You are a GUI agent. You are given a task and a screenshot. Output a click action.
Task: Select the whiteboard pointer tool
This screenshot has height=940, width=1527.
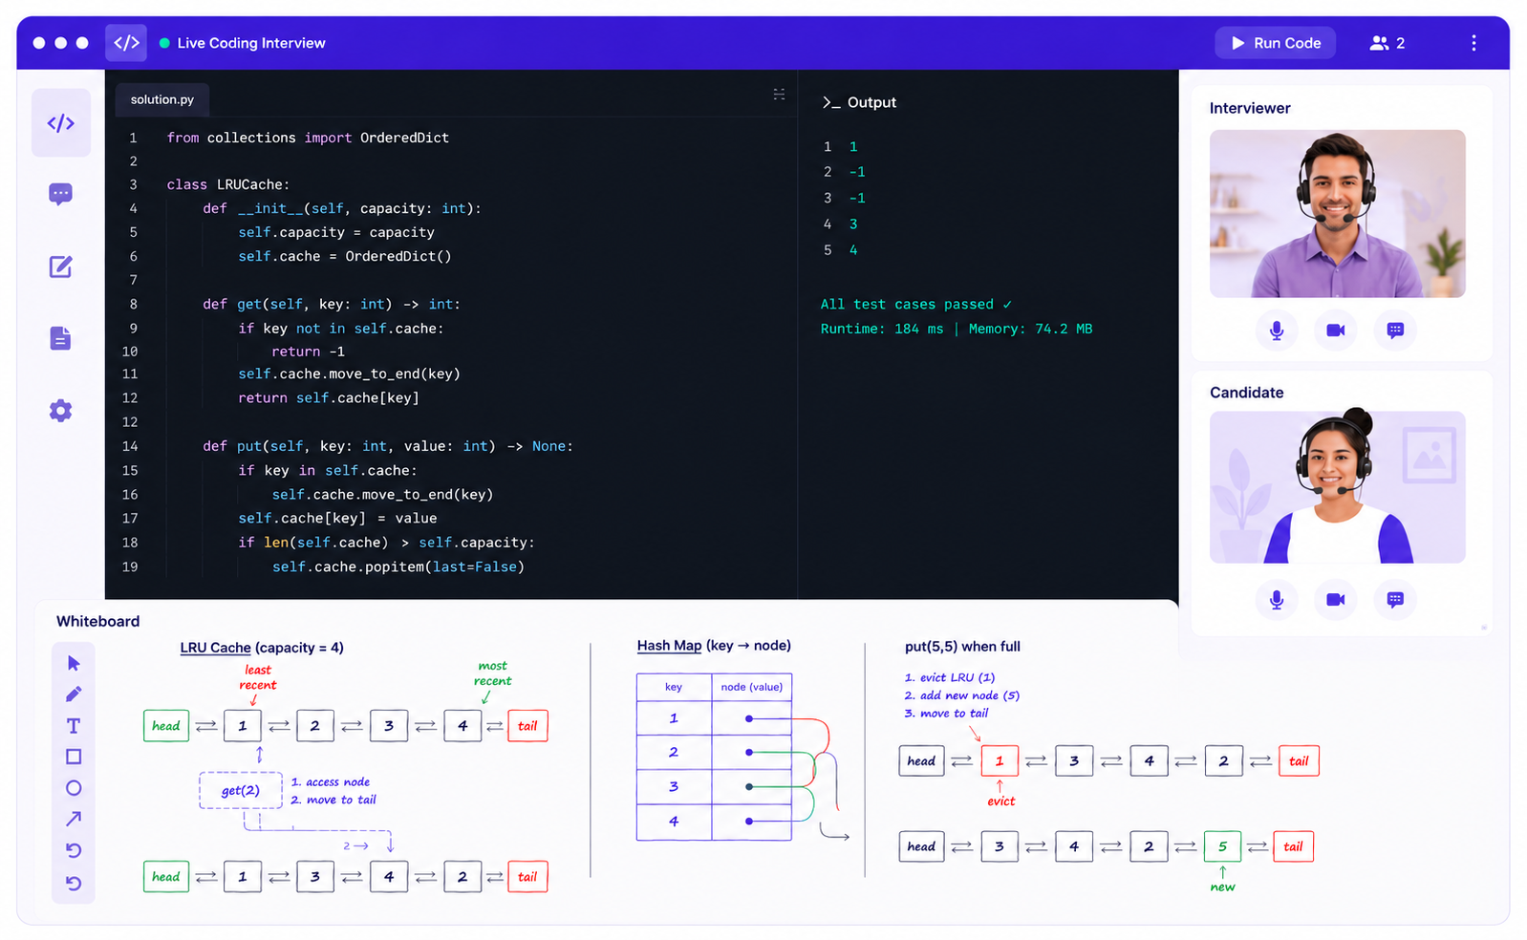[74, 664]
